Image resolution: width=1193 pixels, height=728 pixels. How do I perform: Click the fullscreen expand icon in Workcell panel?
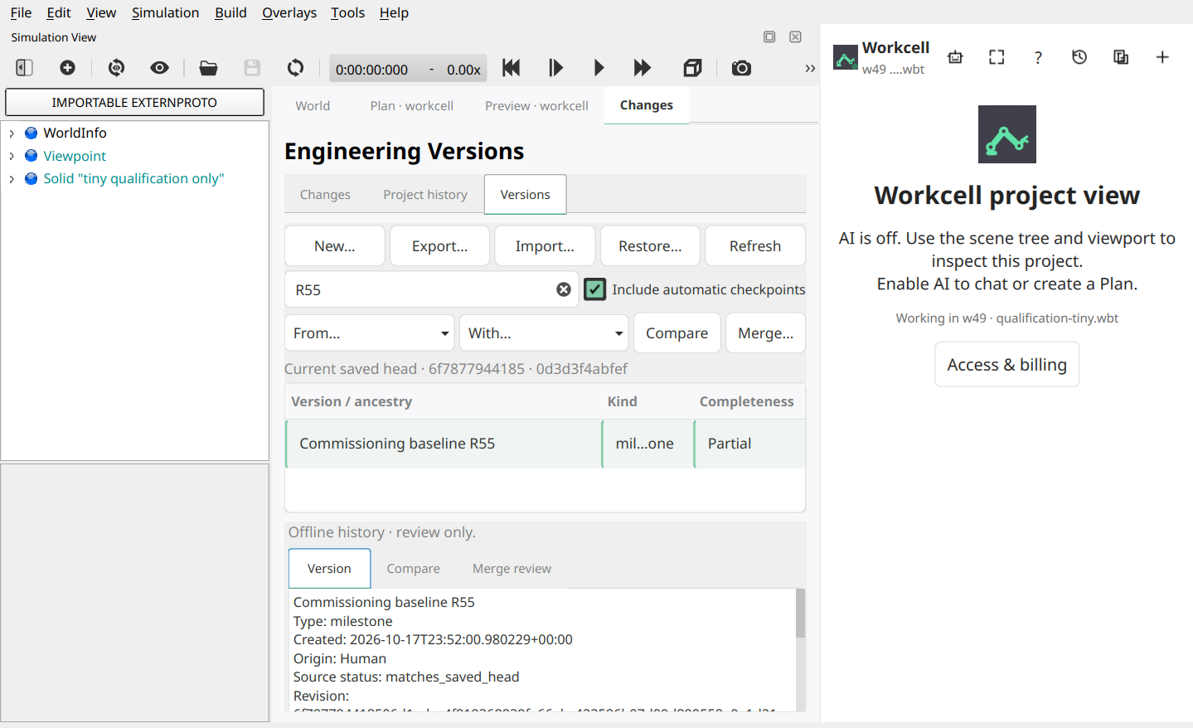click(x=997, y=57)
